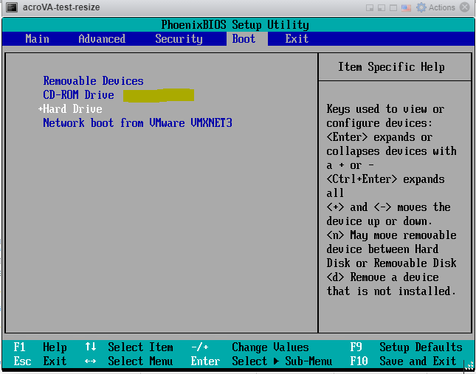The height and width of the screenshot is (374, 476).
Task: Click the Select Sub-Menu legend text
Action: tap(282, 361)
